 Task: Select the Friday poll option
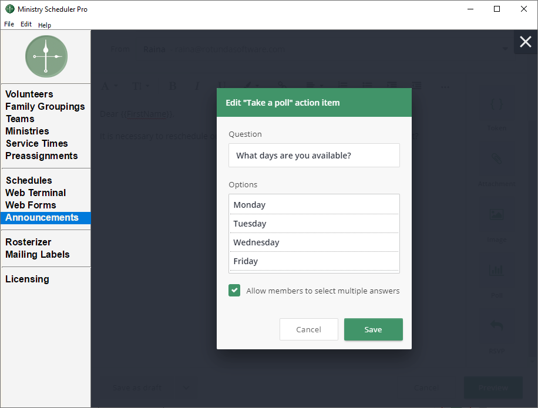click(x=314, y=261)
